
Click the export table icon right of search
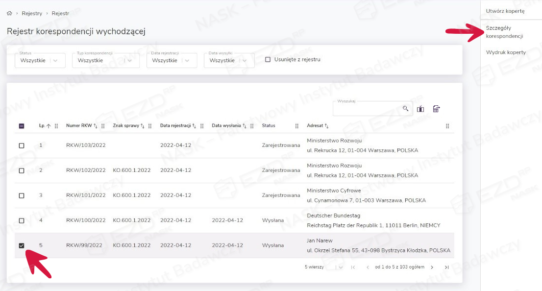point(436,109)
